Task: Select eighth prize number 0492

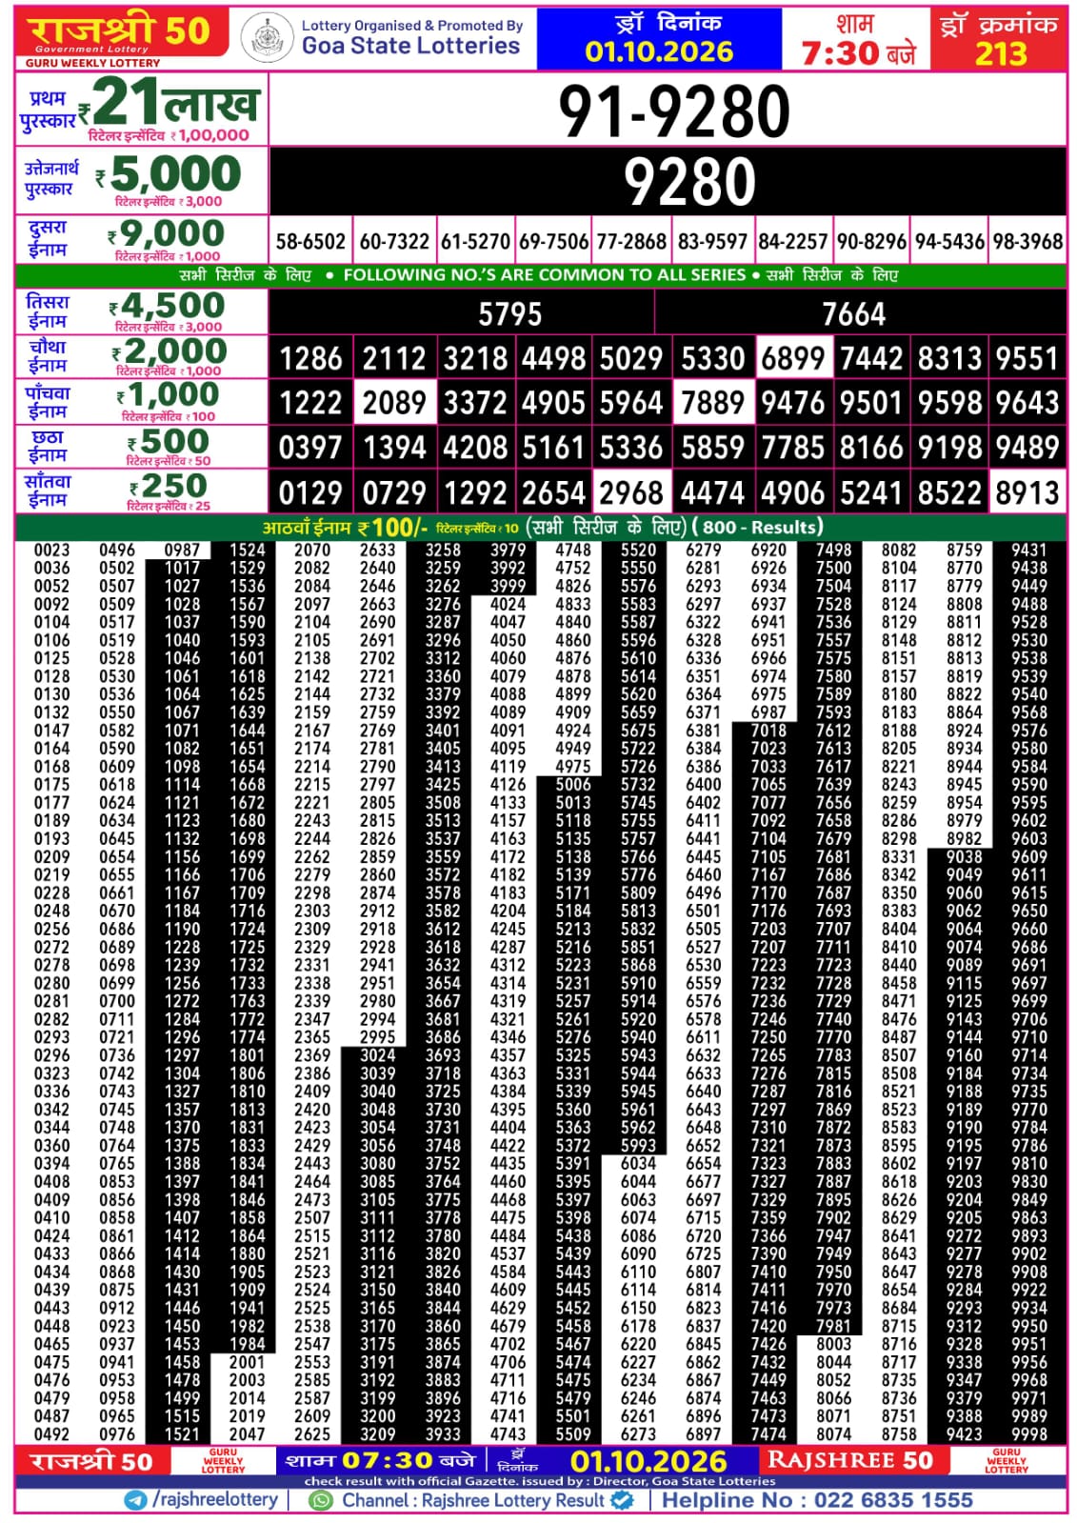Action: click(51, 1434)
